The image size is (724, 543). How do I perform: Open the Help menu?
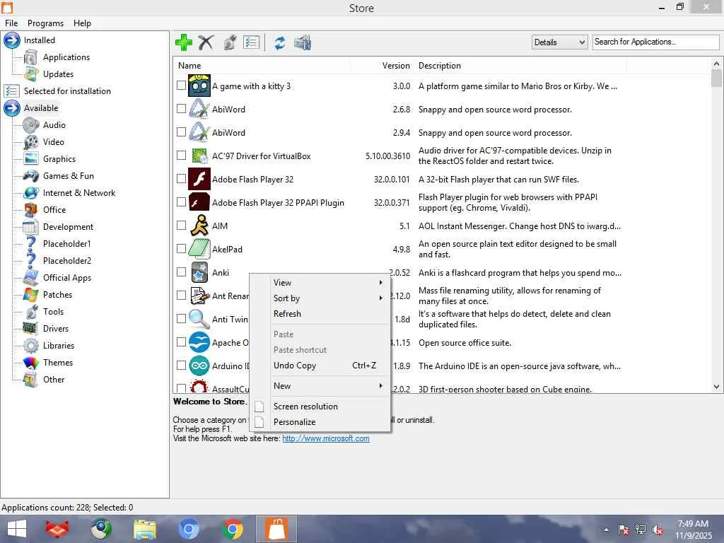[x=82, y=23]
